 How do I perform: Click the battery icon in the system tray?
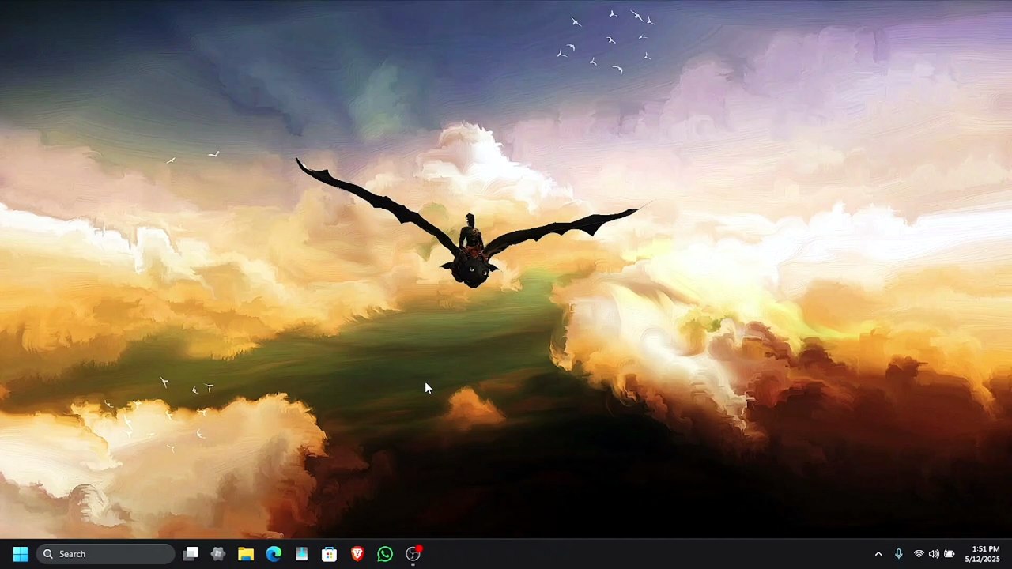[x=950, y=554]
